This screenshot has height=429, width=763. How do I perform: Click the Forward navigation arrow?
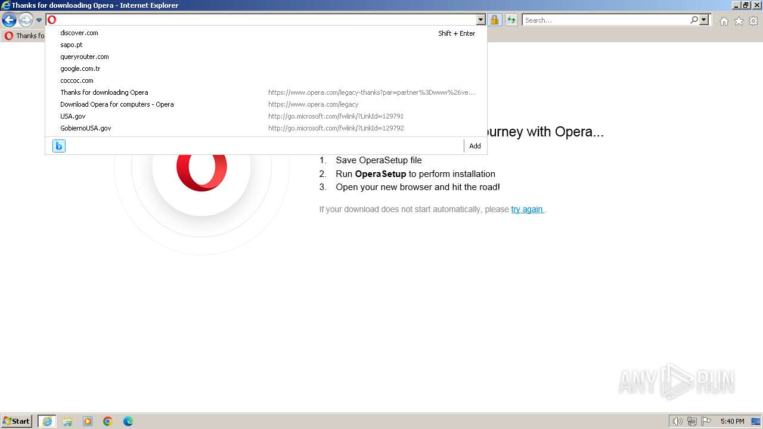click(x=26, y=20)
